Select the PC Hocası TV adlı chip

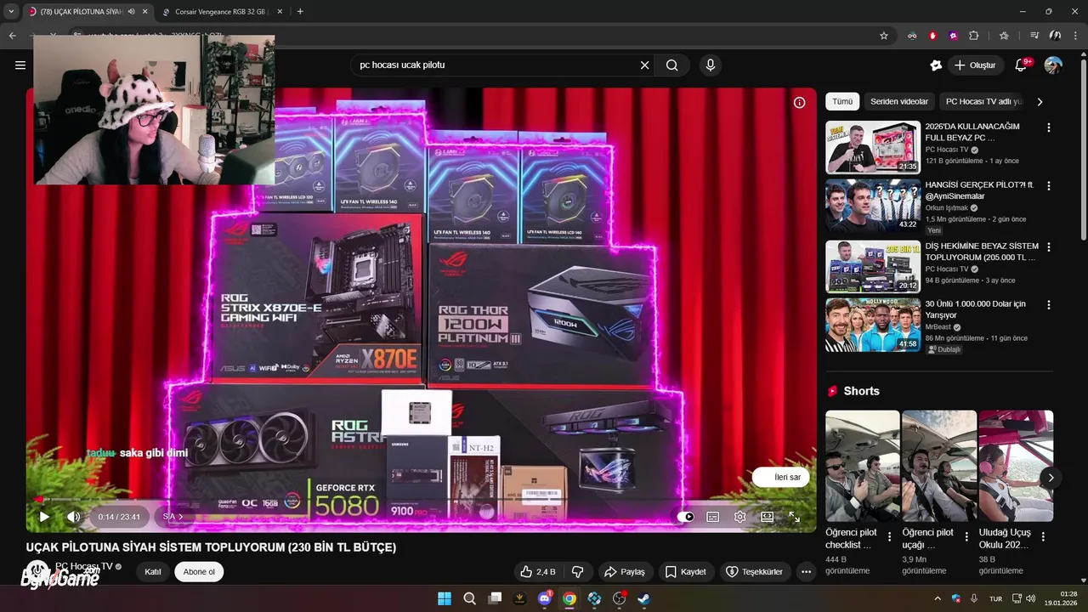pos(983,101)
